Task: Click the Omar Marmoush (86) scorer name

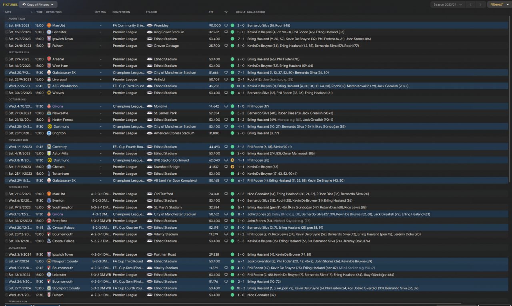Action: tap(298, 154)
